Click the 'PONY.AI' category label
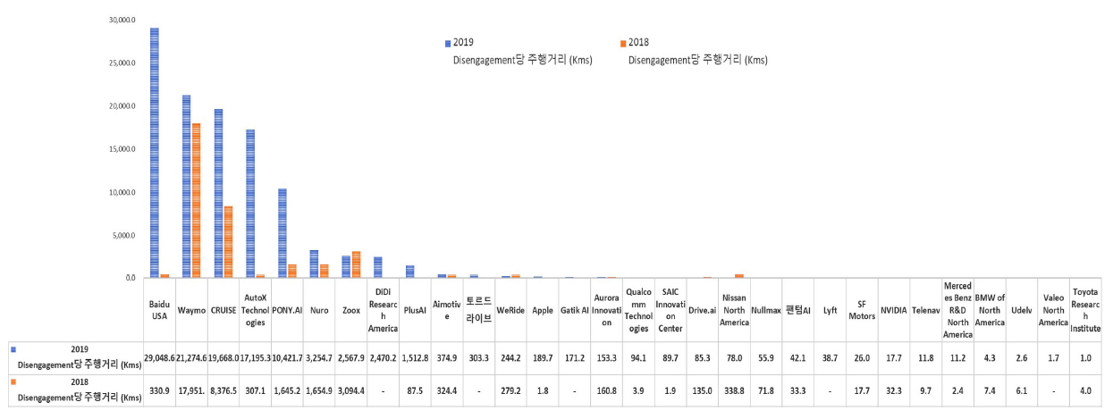This screenshot has width=1113, height=419. coord(287,310)
